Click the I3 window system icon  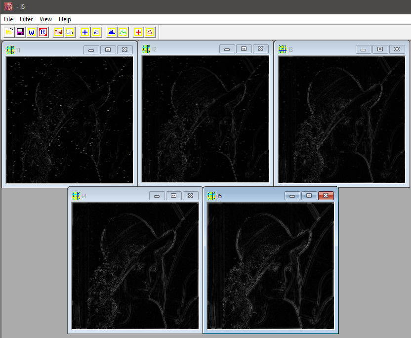tap(282, 49)
